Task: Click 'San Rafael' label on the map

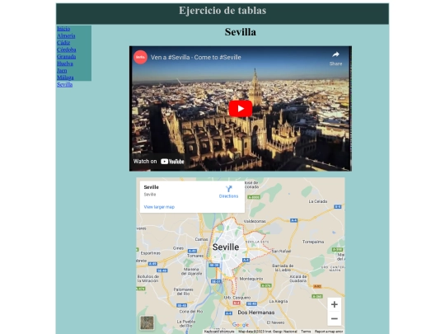Action: (x=281, y=251)
